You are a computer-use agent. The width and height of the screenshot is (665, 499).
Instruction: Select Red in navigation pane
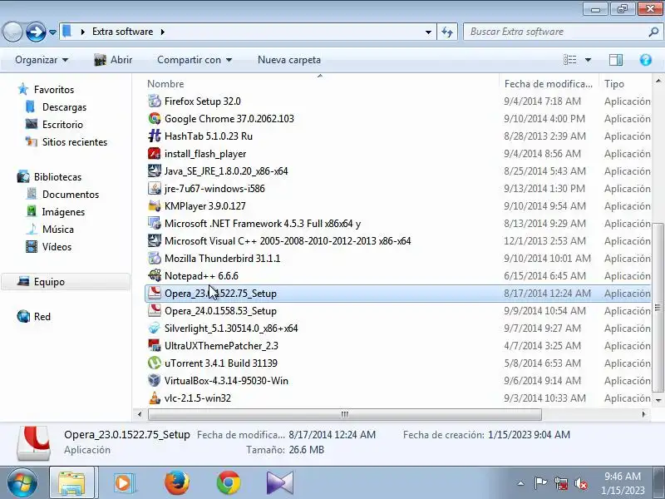pos(42,317)
